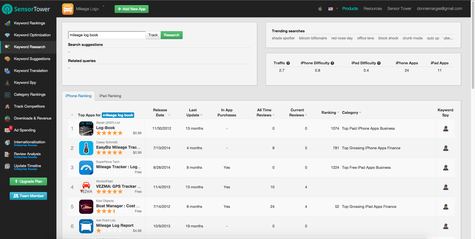This screenshot has width=475, height=239.
Task: Click the iPhone Difficulty help icon
Action: pos(332,63)
